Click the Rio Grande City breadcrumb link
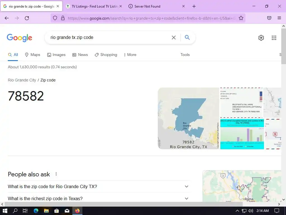The height and width of the screenshot is (215, 286). 22,80
